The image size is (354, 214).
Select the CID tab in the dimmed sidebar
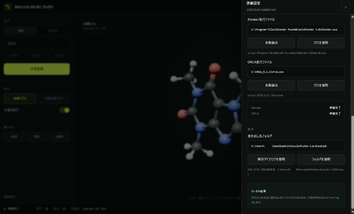pos(20,30)
